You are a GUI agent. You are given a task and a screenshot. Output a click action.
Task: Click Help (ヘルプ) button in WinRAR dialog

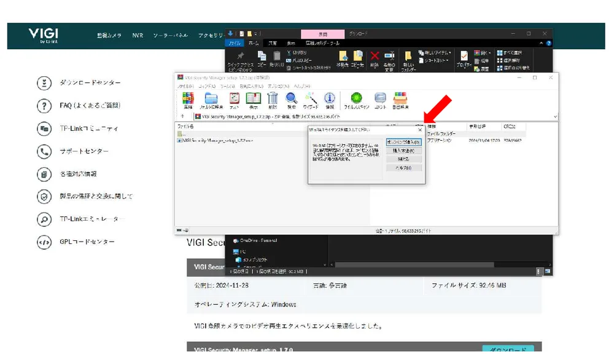(x=404, y=168)
